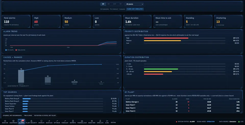Toggle the All onsets legend series

point(9,50)
